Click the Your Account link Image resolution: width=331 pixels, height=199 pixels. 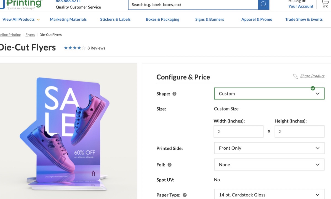point(301,6)
